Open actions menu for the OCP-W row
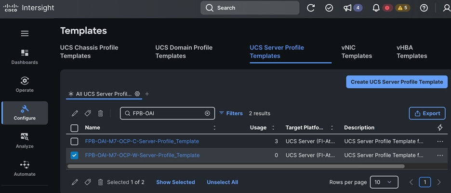The height and width of the screenshot is (193, 451). coord(440,156)
